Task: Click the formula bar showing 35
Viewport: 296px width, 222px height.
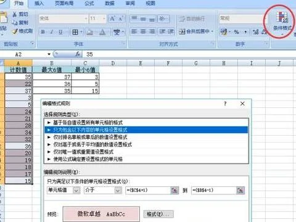Action: coord(189,54)
